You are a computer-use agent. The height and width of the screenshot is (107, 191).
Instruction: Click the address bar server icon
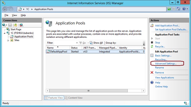pyautogui.click(x=20, y=9)
